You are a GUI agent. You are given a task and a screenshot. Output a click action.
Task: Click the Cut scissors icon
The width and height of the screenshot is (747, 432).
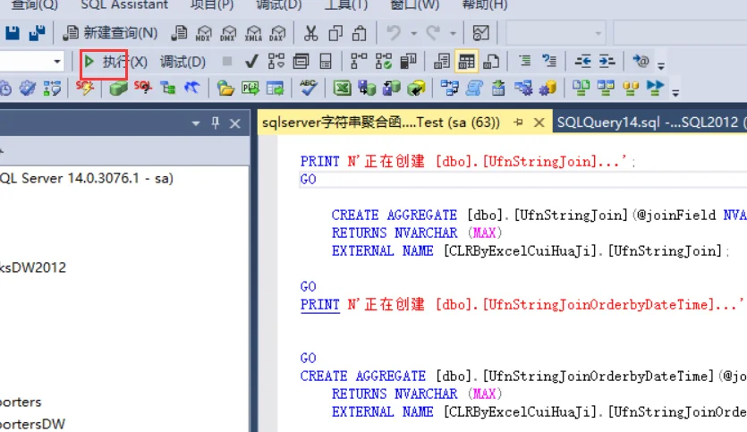pos(310,33)
